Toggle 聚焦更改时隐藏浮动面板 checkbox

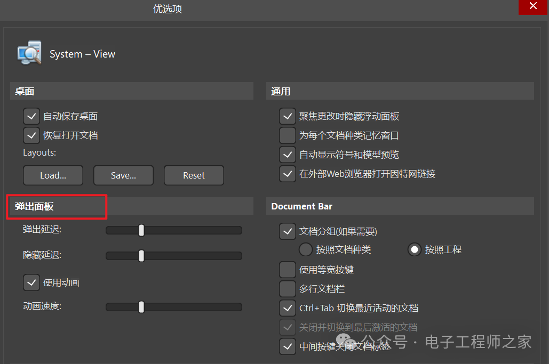(x=288, y=116)
